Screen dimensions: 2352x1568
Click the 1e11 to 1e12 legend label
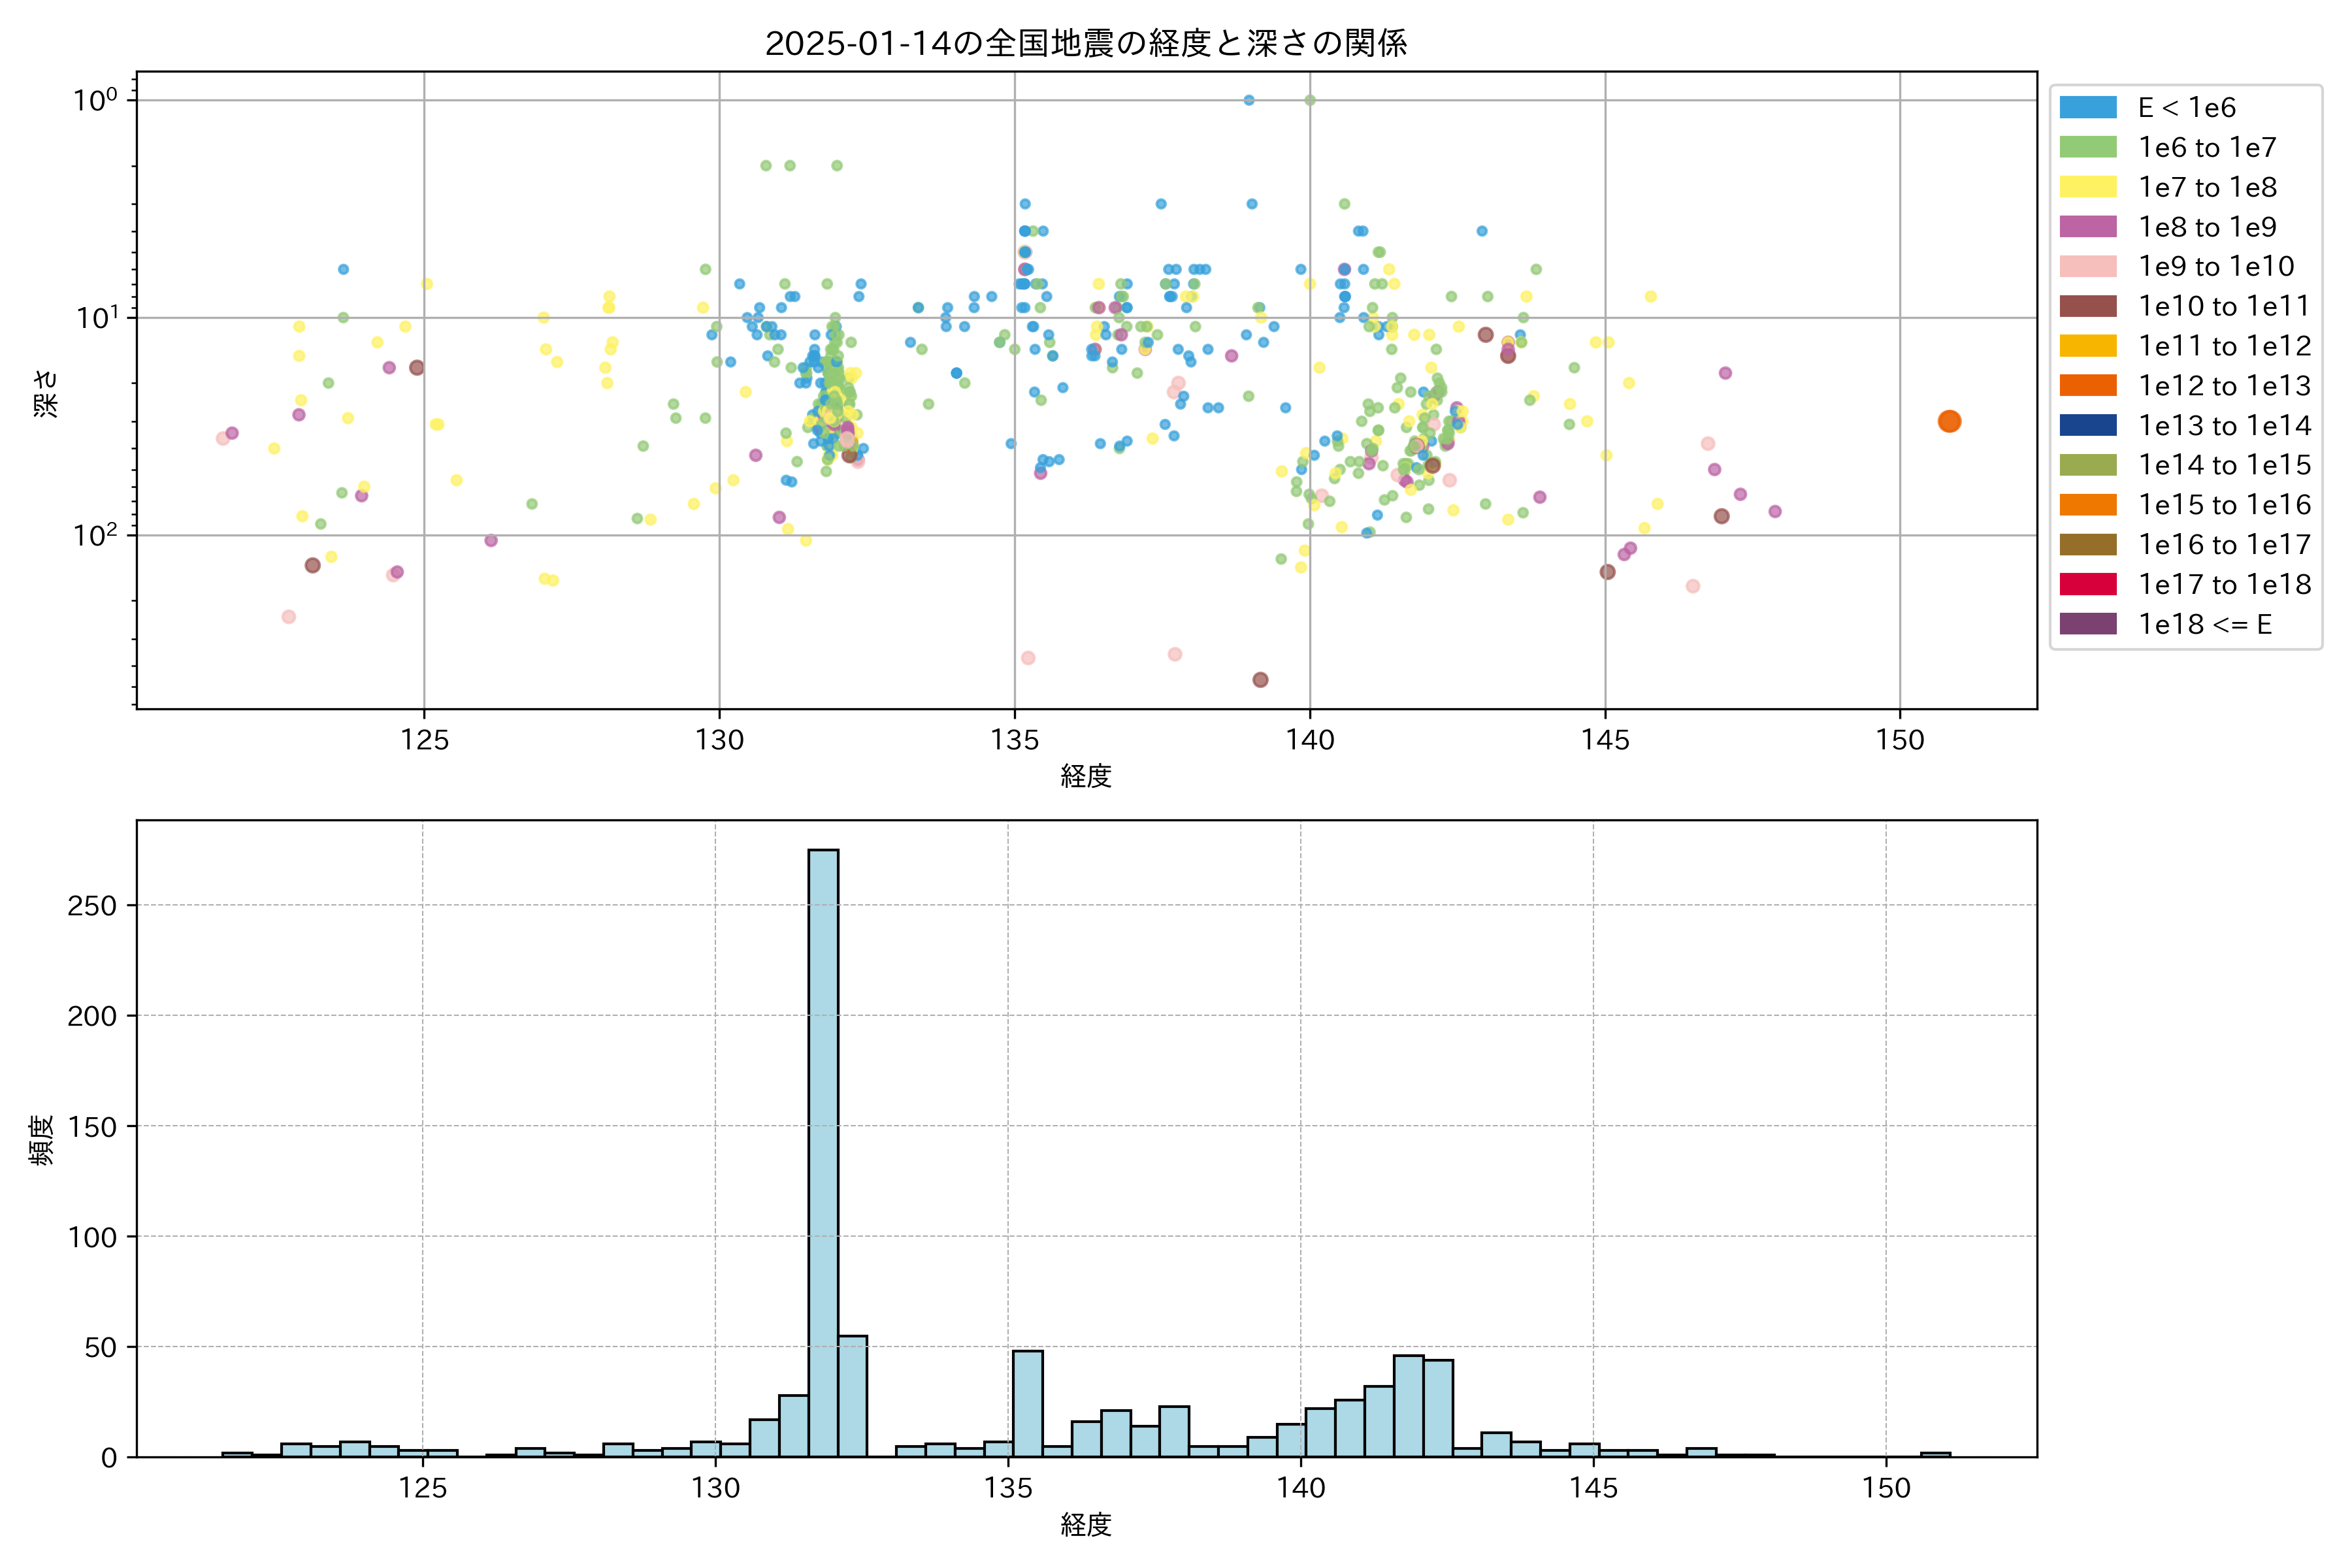tap(2225, 346)
